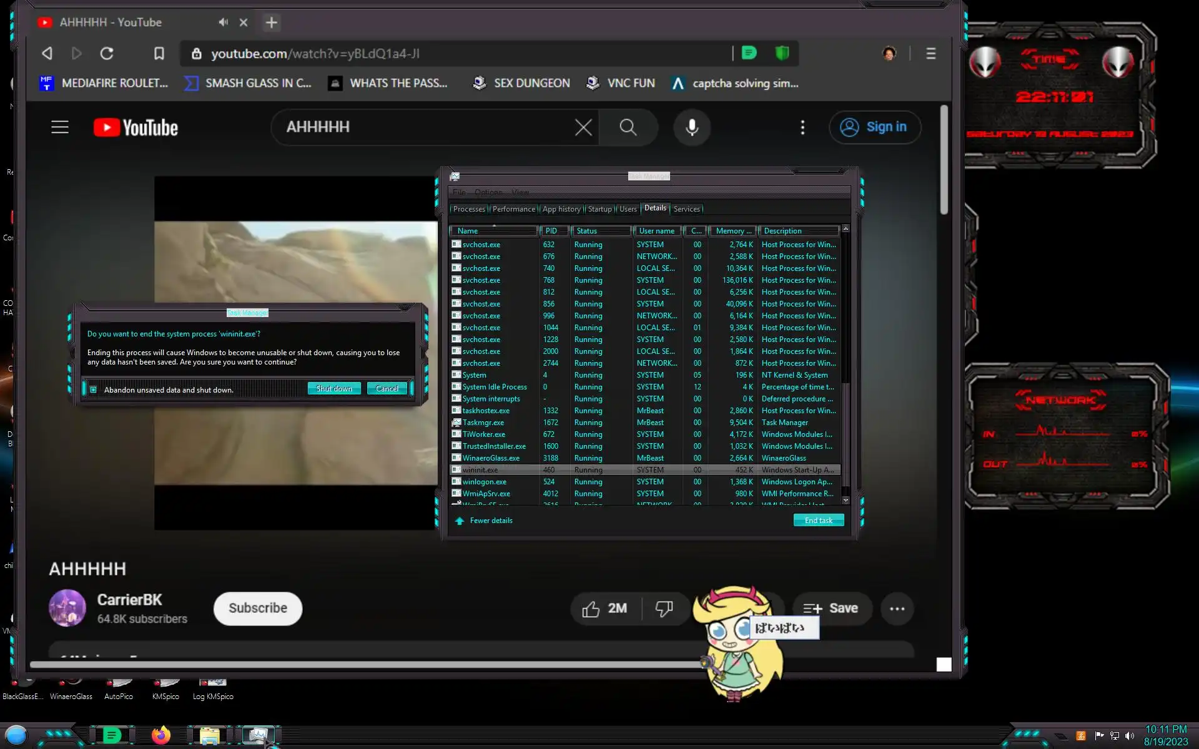Open YouTube hamburger guide menu

60,127
